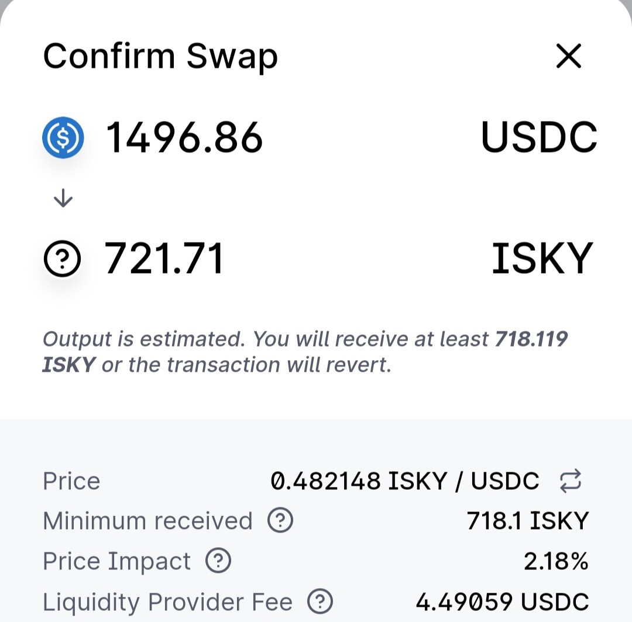Click the unknown ISKY token question icon
Viewport: 632px width, 622px height.
[62, 258]
